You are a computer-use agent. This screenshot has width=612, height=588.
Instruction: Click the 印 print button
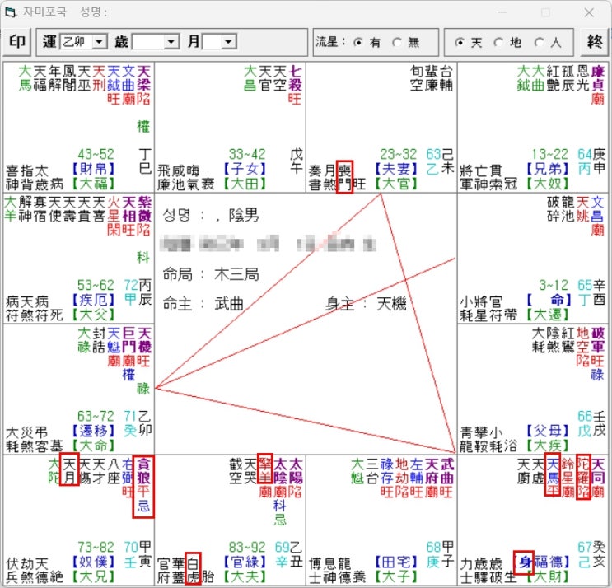click(x=16, y=42)
